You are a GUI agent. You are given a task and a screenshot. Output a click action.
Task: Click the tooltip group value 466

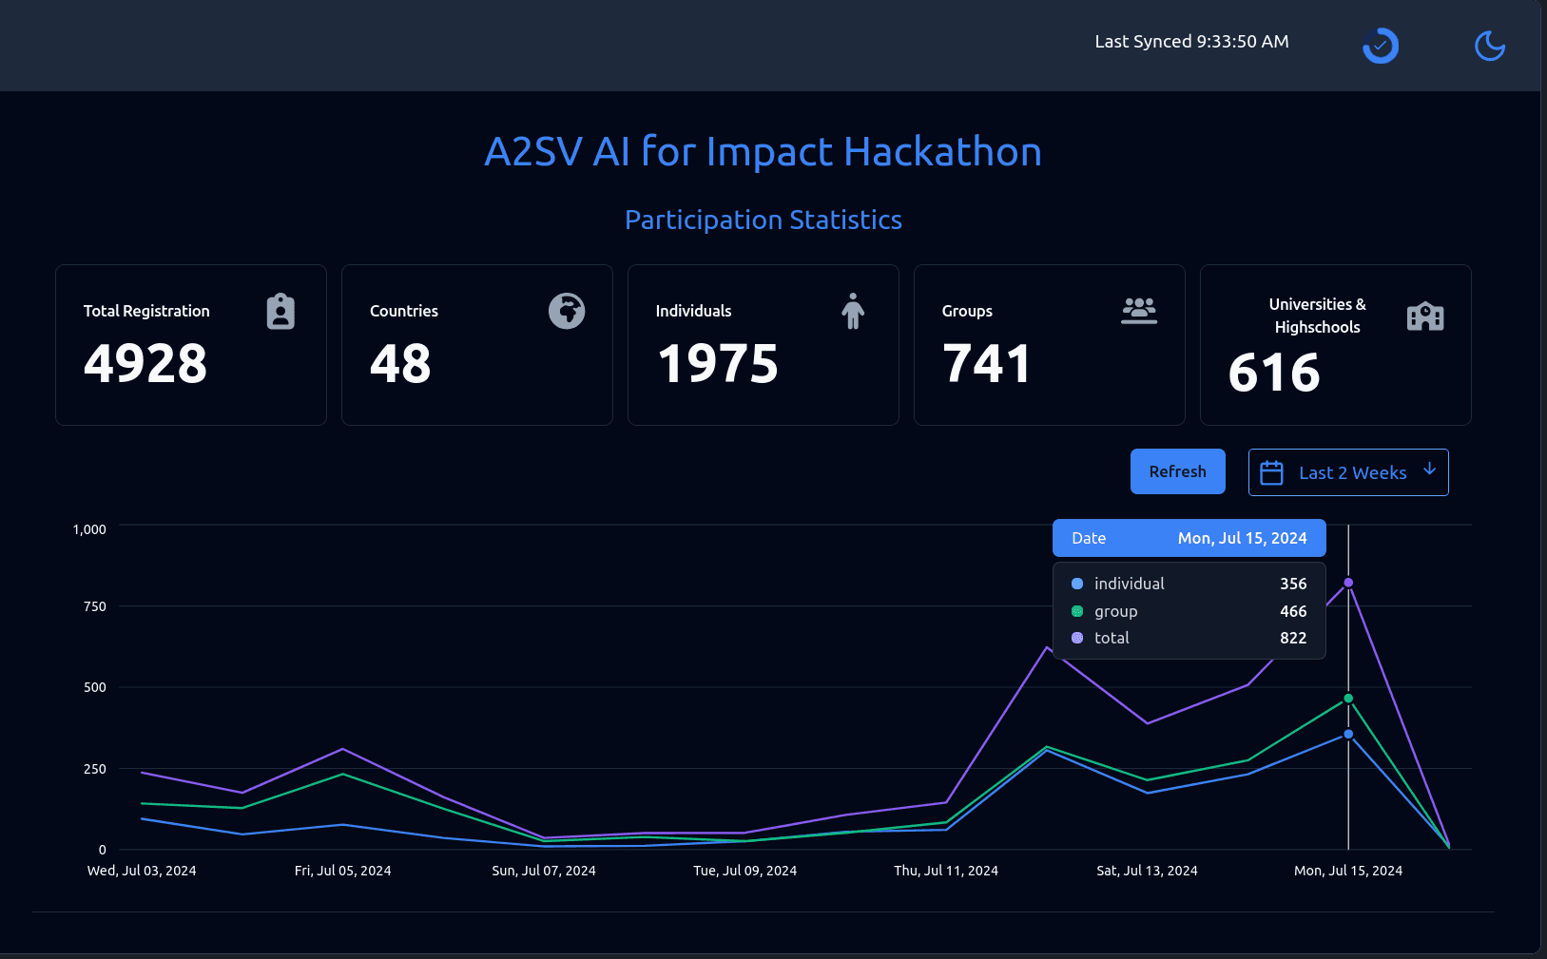coord(1293,611)
